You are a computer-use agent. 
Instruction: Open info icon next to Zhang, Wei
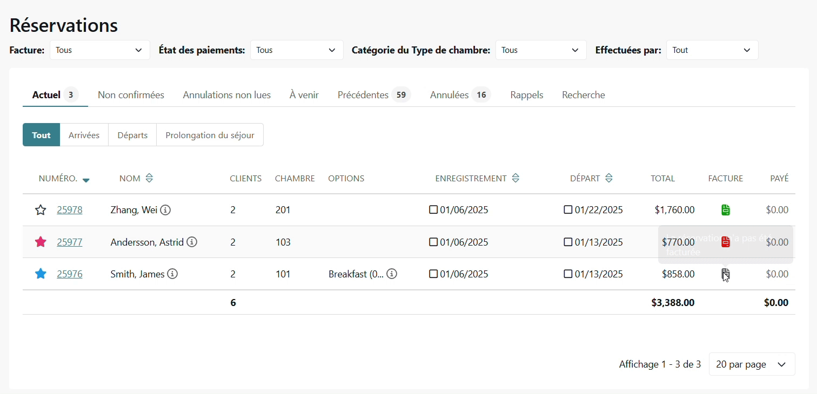pos(166,210)
